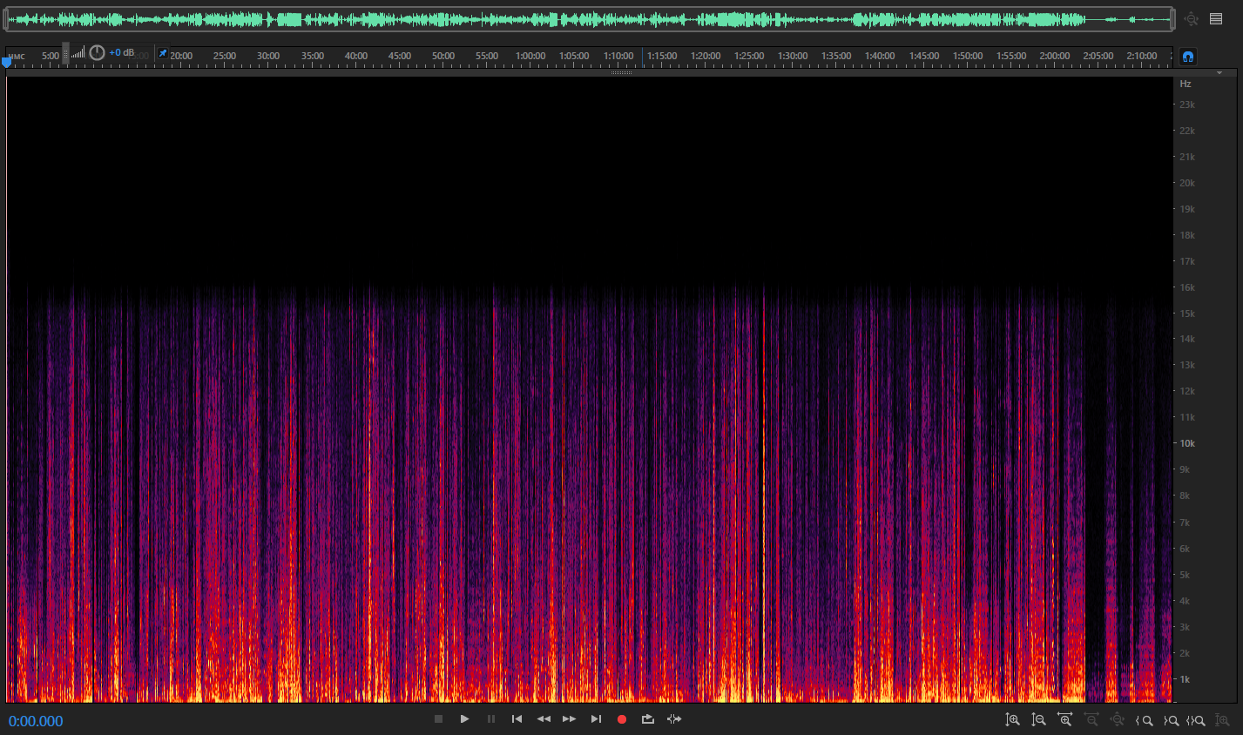Click the Stop button in transport
The image size is (1243, 735).
438,719
